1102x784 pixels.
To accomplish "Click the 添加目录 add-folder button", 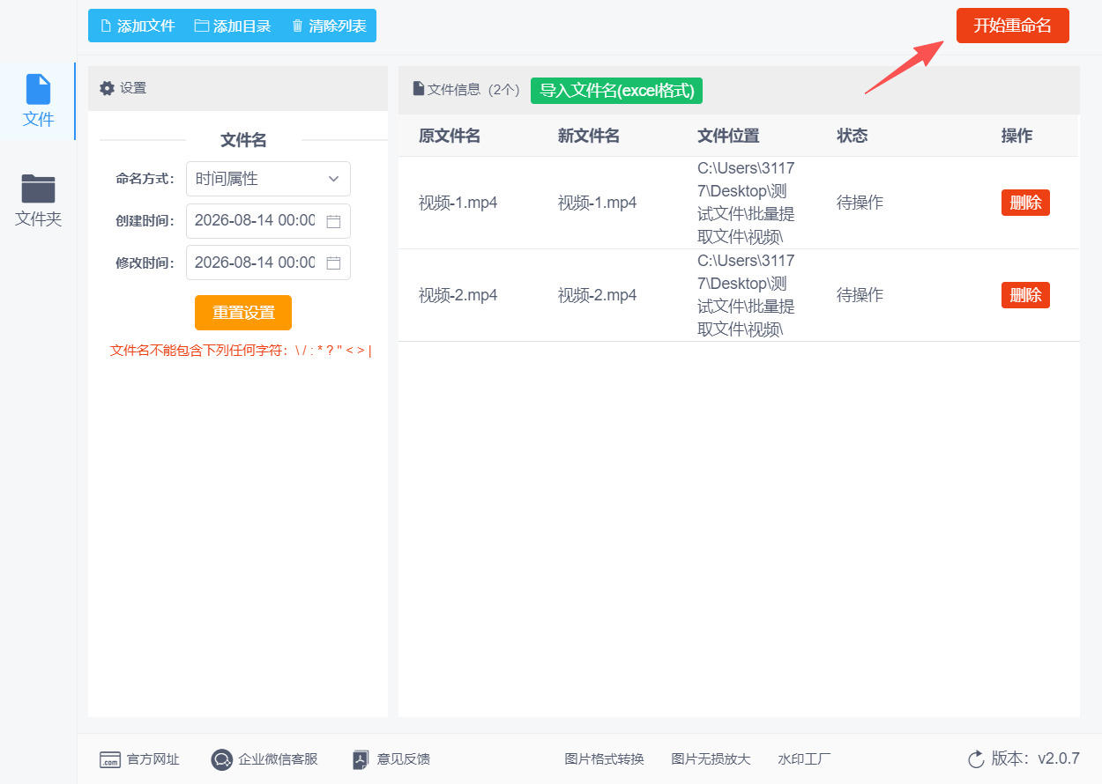I will [x=233, y=26].
